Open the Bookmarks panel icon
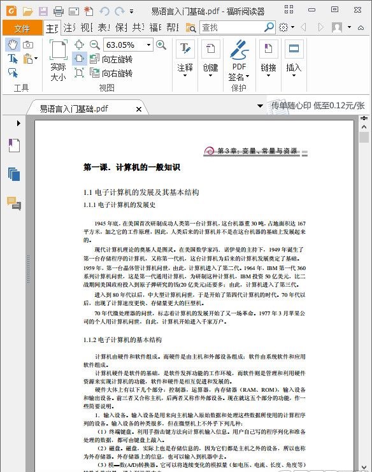372x472 pixels. tap(14, 145)
